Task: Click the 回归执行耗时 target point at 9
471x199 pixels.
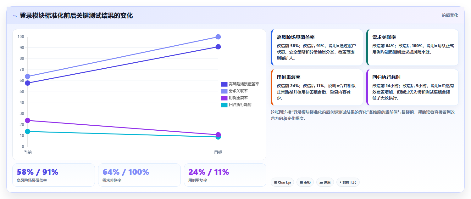Action: click(x=218, y=137)
